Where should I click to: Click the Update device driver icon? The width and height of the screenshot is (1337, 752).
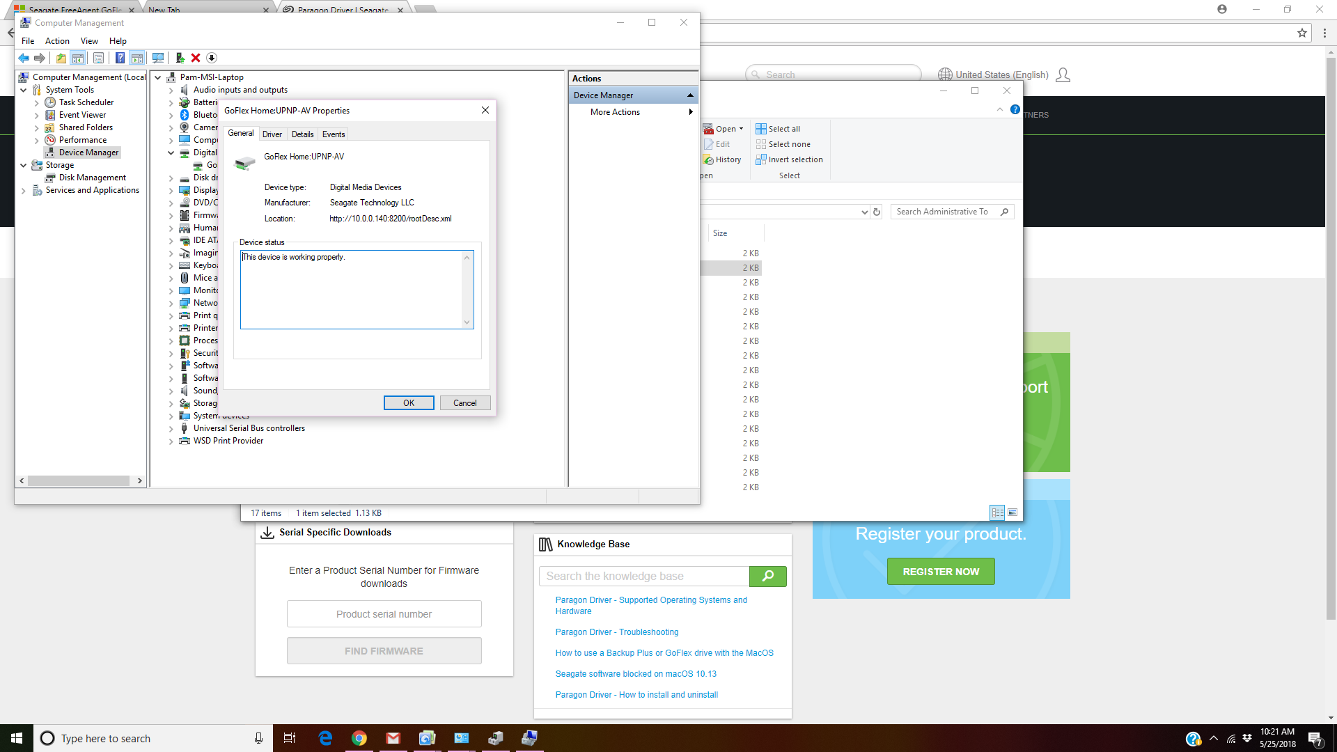[x=180, y=58]
